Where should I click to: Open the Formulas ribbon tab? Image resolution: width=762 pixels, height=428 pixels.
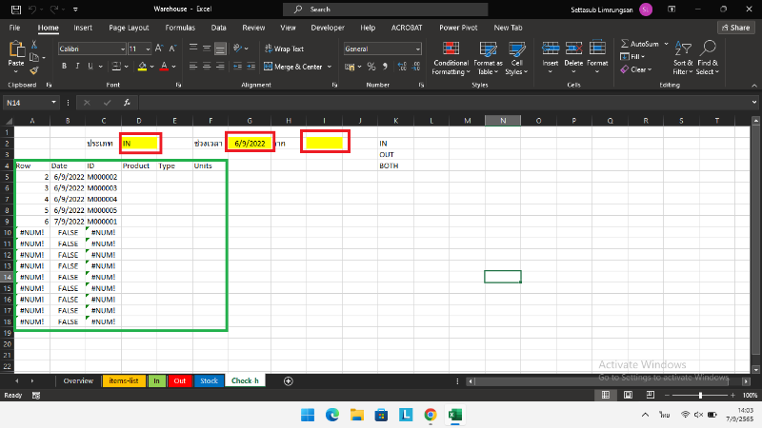(x=180, y=28)
